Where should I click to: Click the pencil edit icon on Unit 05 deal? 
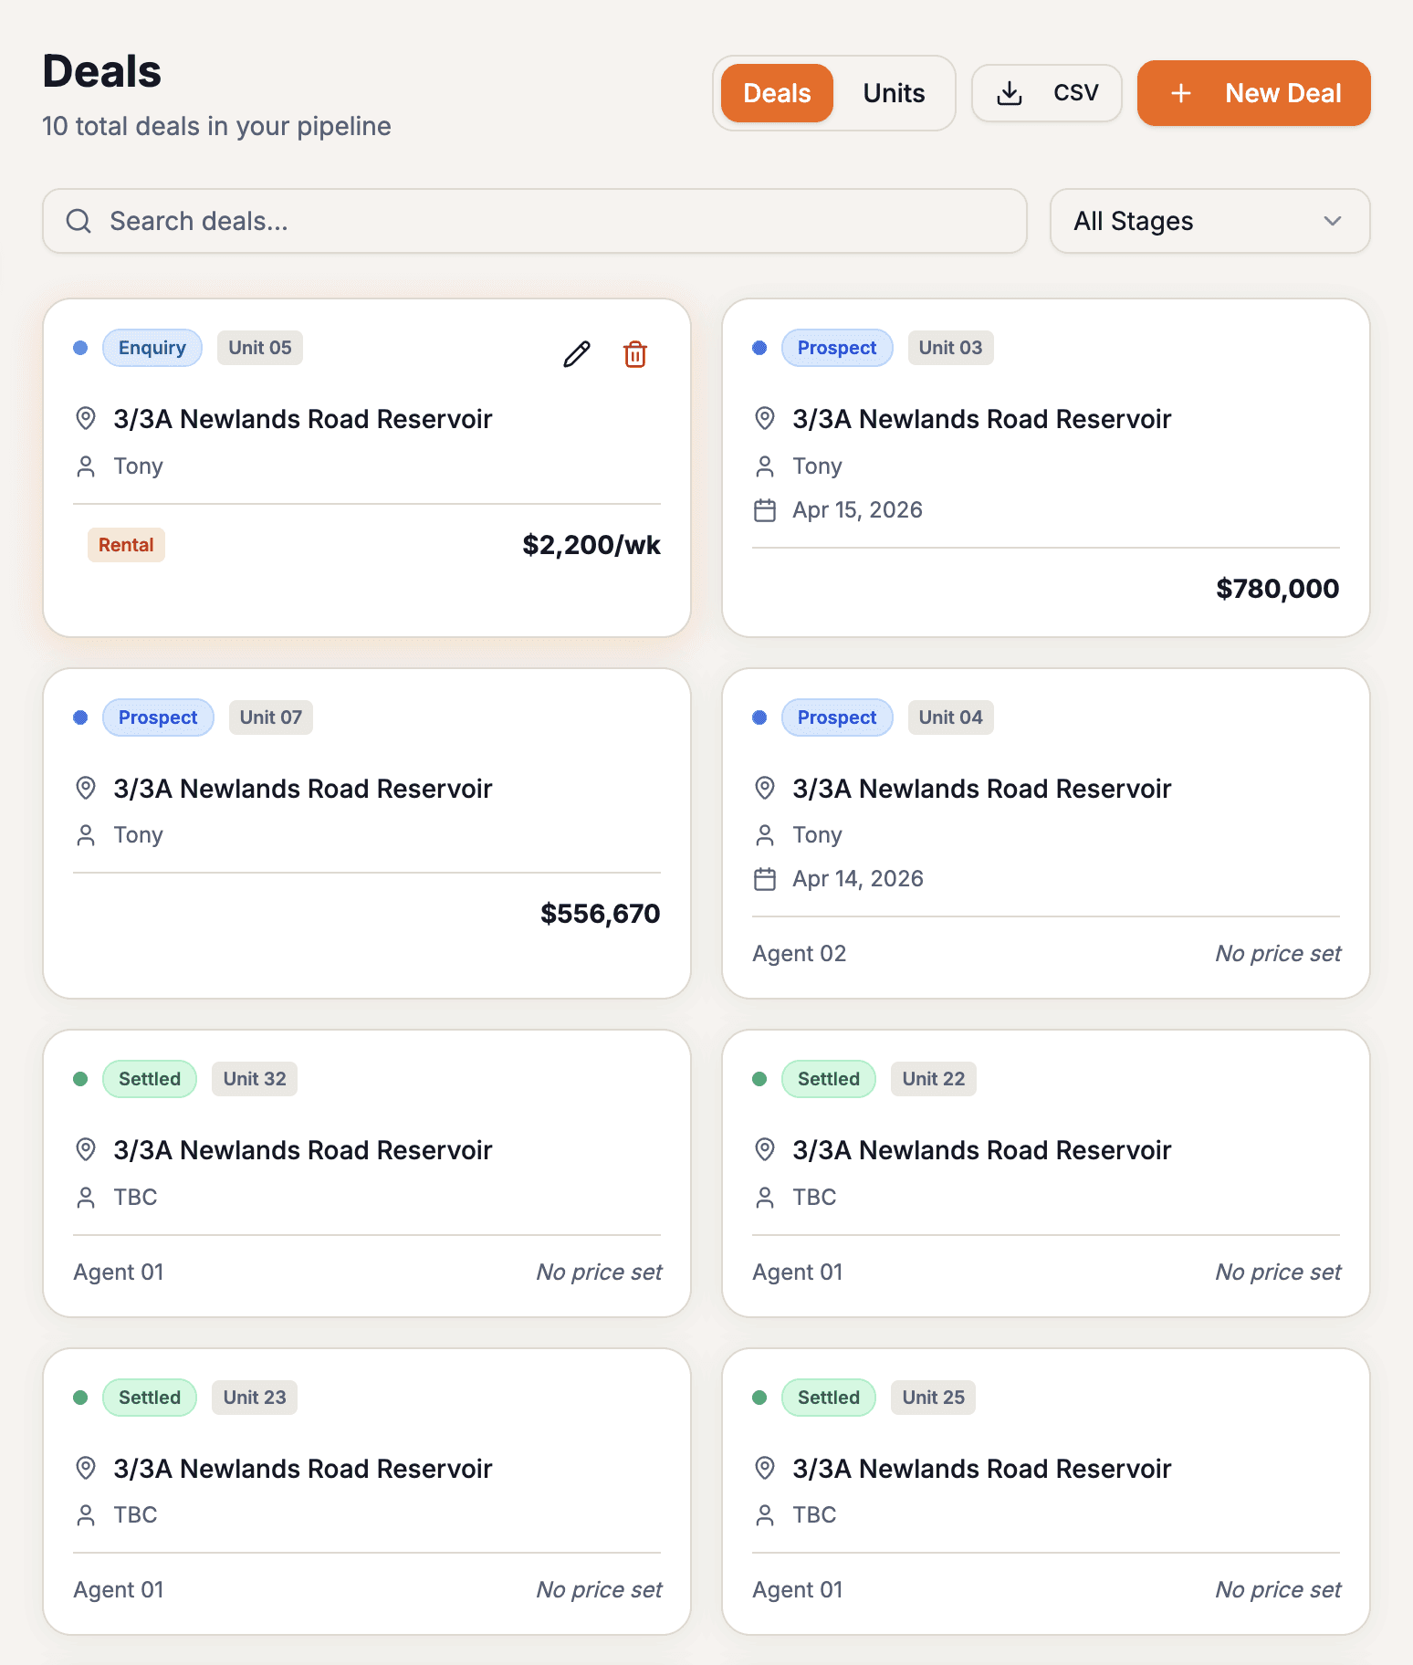coord(577,354)
